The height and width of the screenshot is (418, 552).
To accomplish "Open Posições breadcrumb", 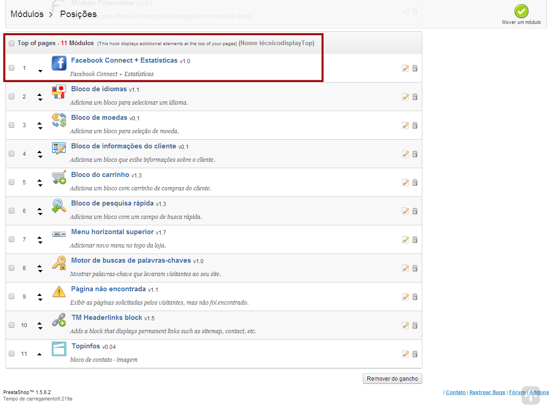I will (x=78, y=14).
